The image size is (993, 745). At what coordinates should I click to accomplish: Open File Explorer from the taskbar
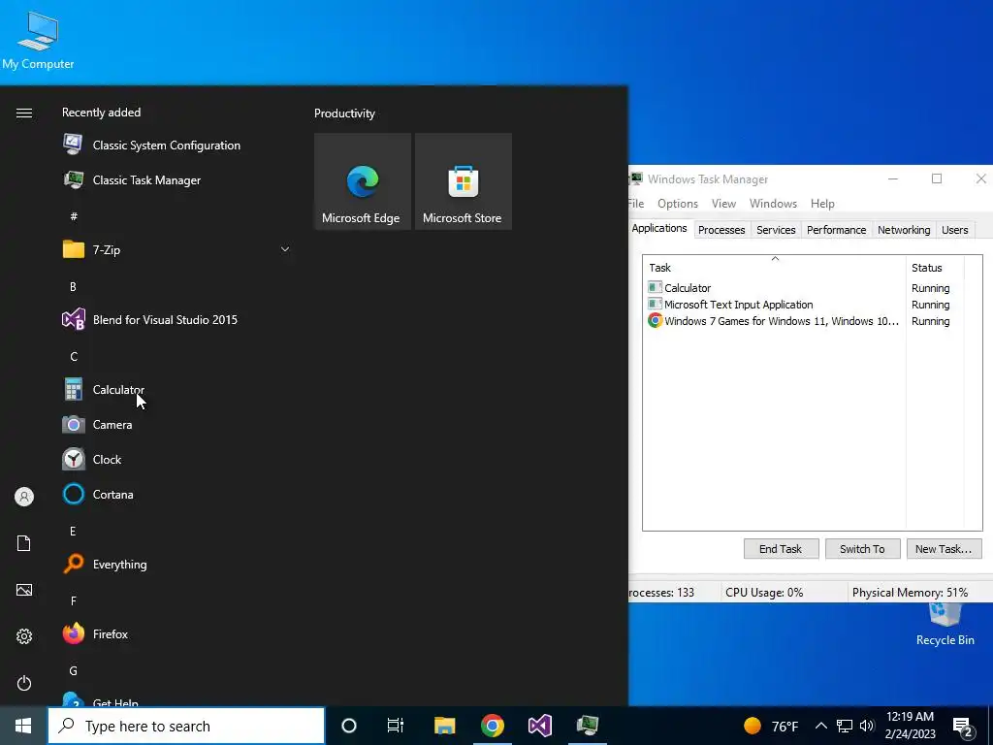point(444,726)
